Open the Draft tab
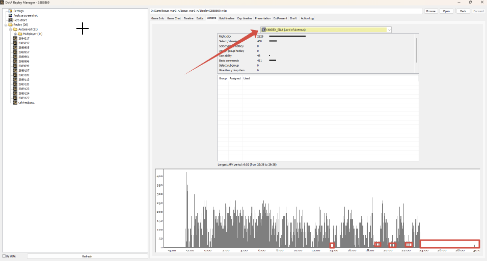487x261 pixels. coord(293,18)
